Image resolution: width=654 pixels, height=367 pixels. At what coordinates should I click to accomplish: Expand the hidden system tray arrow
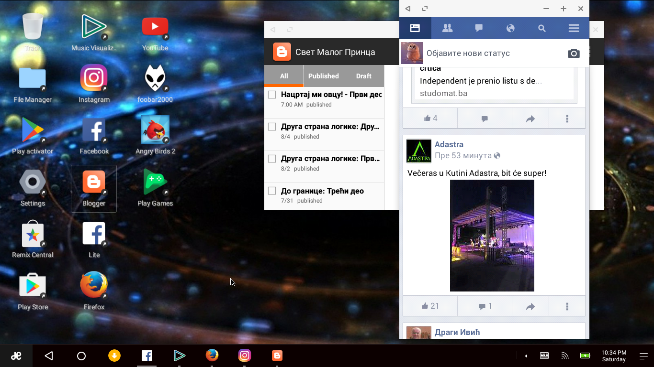526,356
